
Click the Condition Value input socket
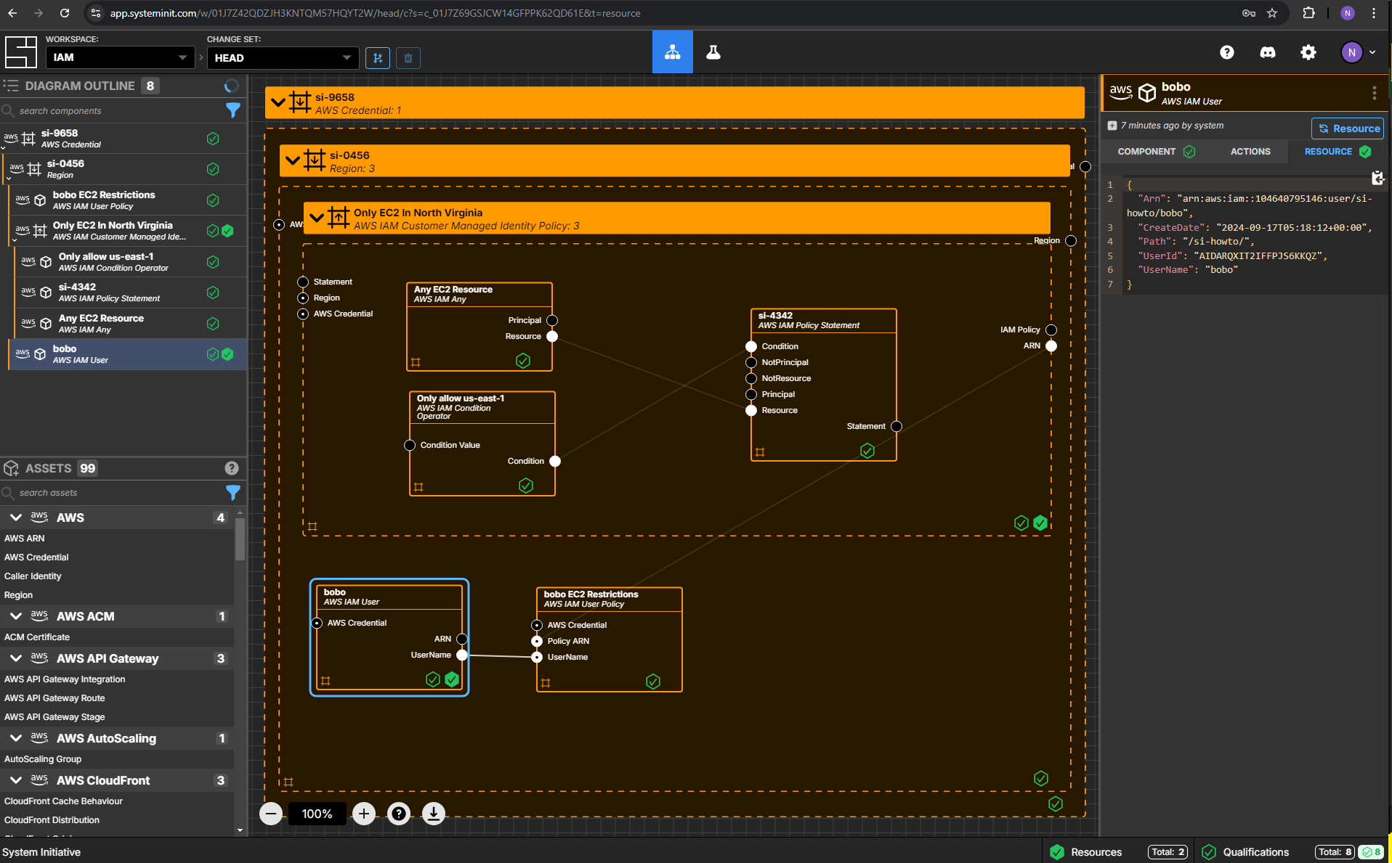pyautogui.click(x=410, y=445)
